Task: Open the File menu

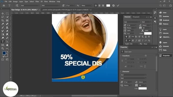Action: pyautogui.click(x=6, y=2)
